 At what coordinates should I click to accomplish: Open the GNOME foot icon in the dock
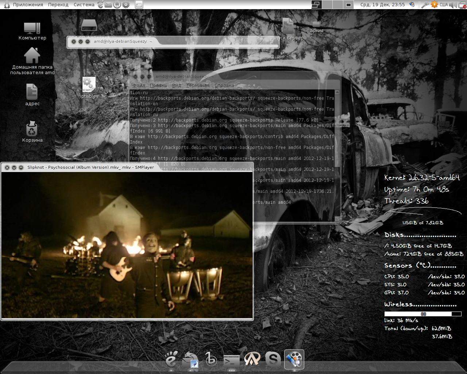[x=171, y=359]
